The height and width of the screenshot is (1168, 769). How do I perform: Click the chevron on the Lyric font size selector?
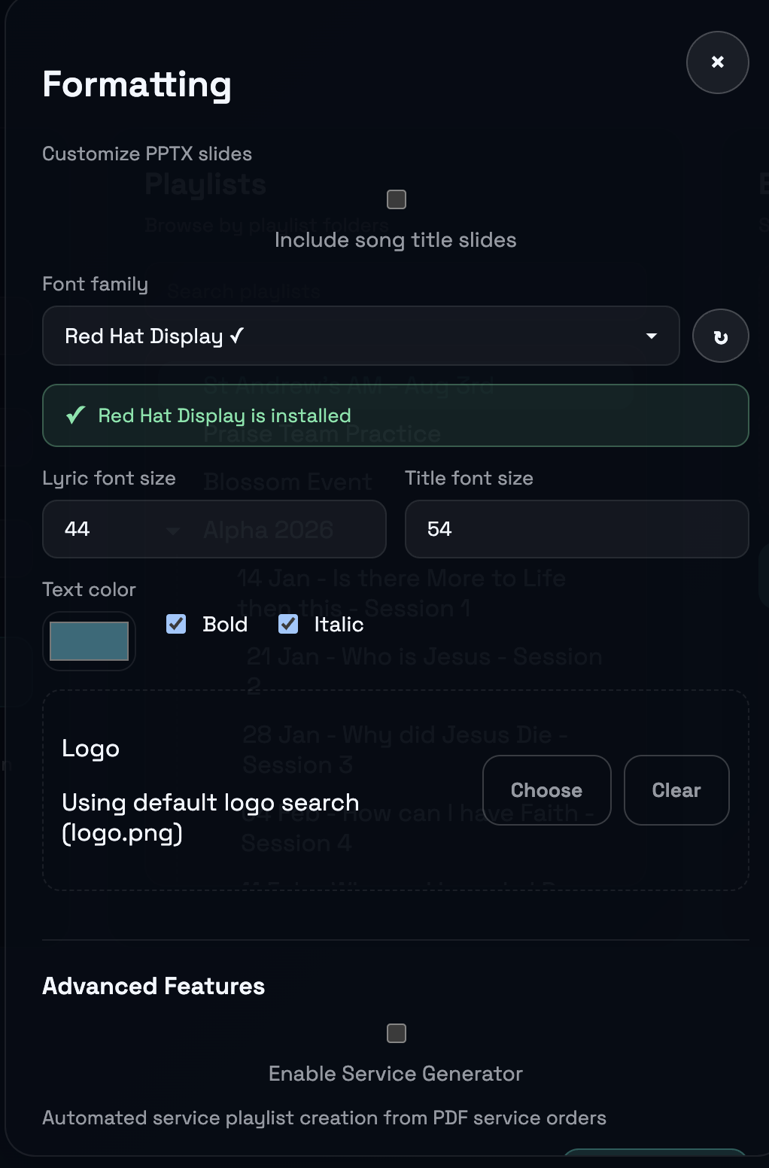coord(174,531)
